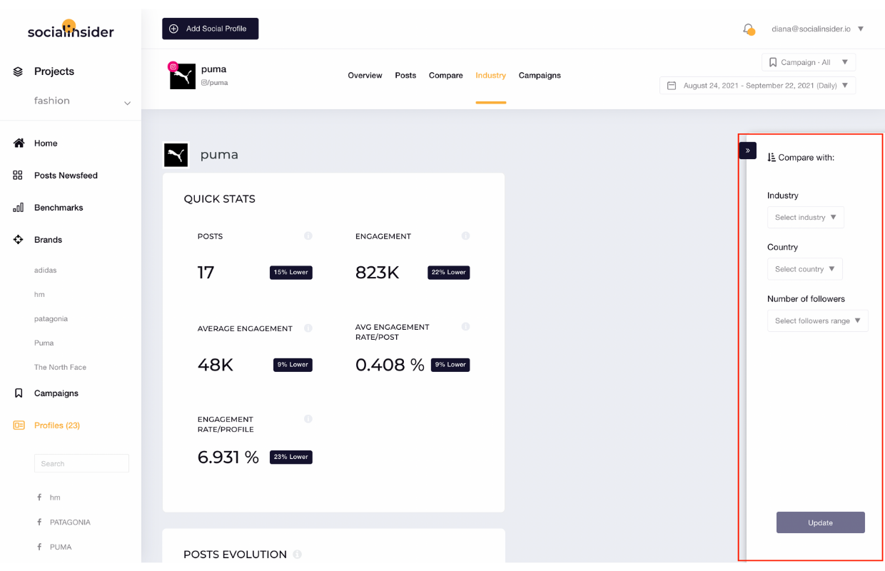Screen dimensions: 885x571
Task: Open Profiles (23) in sidebar
Action: tap(57, 425)
